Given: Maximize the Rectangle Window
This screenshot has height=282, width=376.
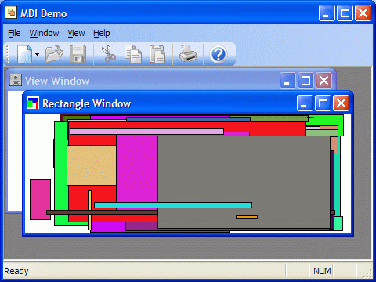Looking at the screenshot, I should 323,103.
